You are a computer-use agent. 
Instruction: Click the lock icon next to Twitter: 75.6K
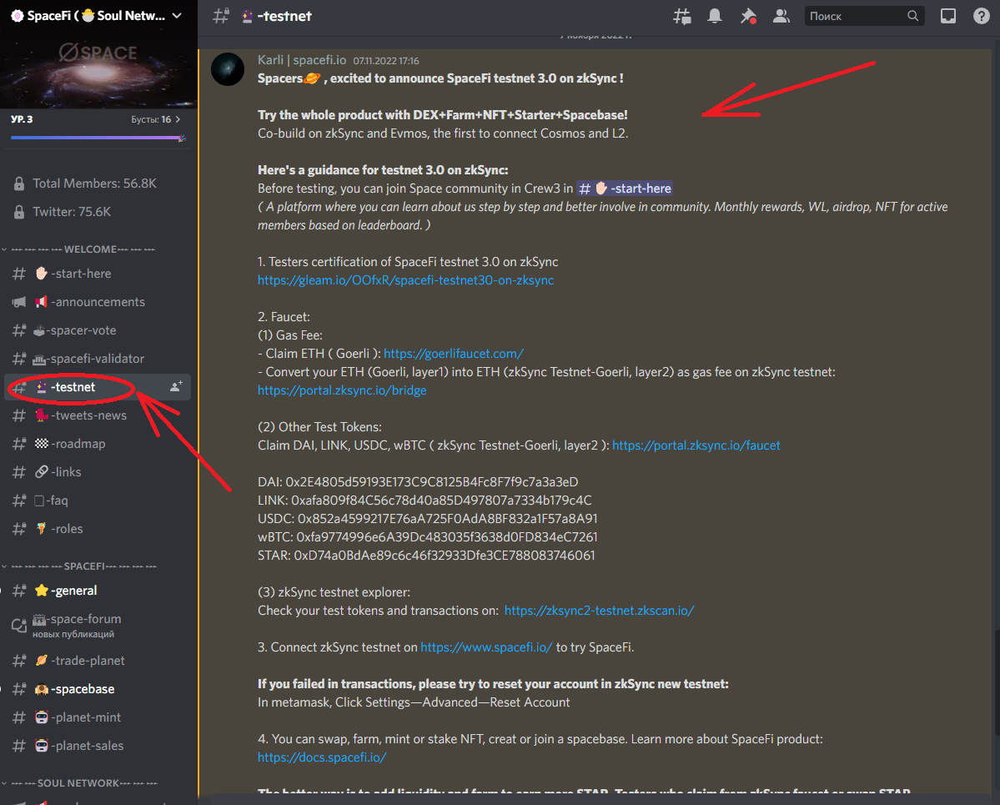pos(19,212)
